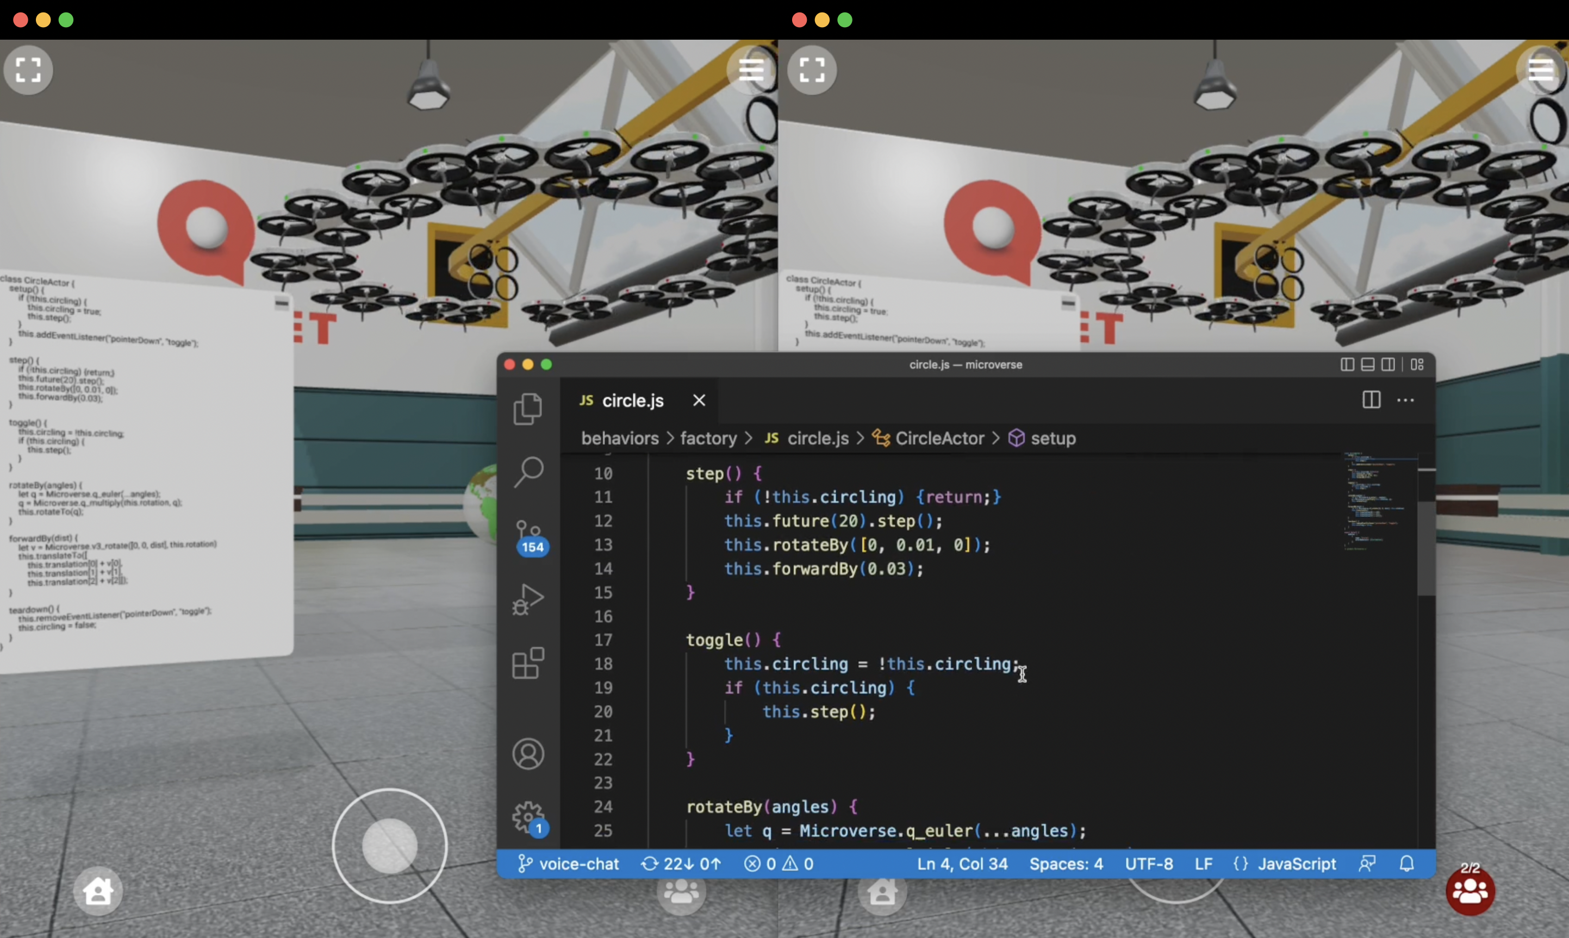Screen dimensions: 1569x938
Task: Toggle the bottom panel layout button
Action: [1367, 365]
